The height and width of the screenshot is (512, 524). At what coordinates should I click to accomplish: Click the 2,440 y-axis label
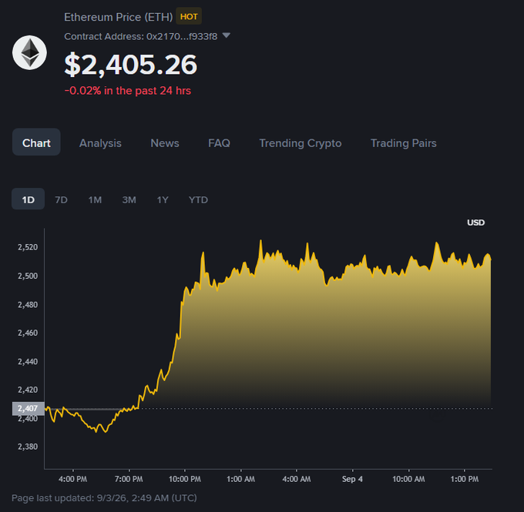[28, 361]
